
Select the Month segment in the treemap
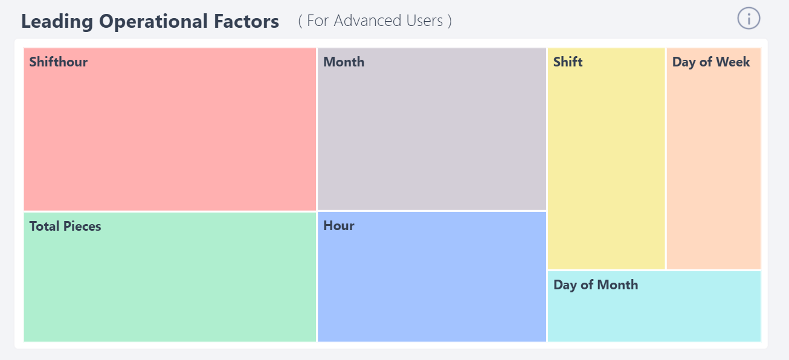[431, 127]
